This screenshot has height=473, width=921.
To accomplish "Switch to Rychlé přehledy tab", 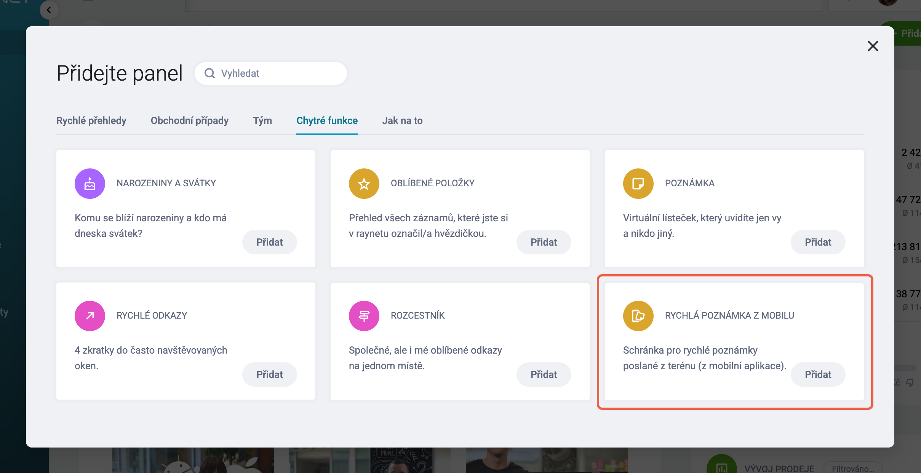I will pyautogui.click(x=91, y=121).
